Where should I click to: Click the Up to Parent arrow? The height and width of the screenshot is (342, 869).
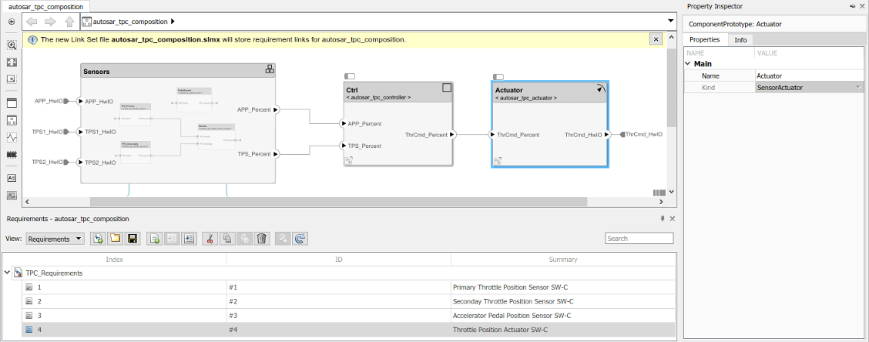[69, 22]
